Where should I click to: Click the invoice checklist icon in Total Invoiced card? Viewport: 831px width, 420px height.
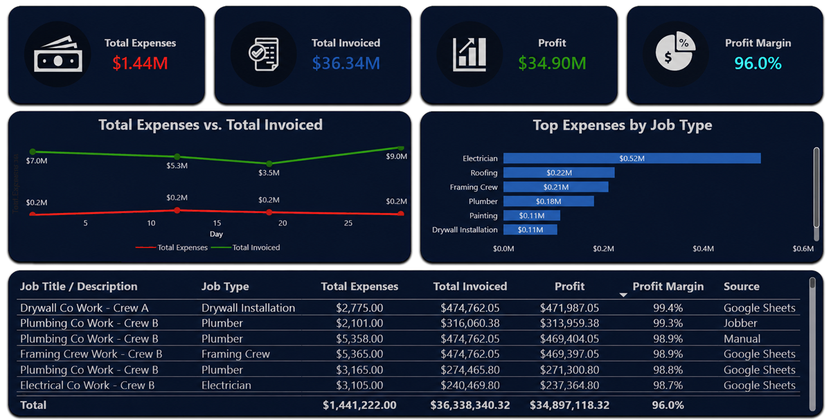pos(265,54)
